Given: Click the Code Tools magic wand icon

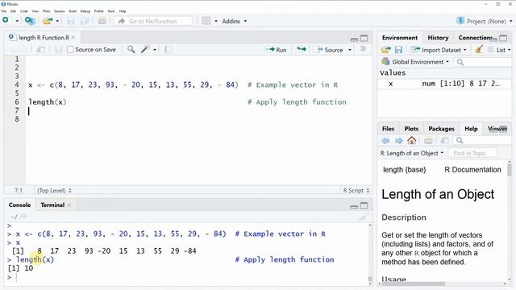Looking at the screenshot, I should click(145, 49).
